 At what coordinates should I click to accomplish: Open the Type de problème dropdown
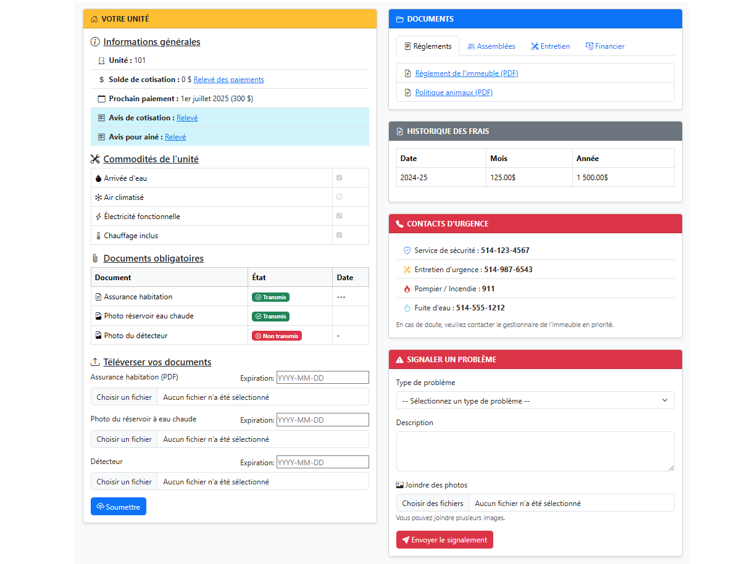[x=535, y=400]
